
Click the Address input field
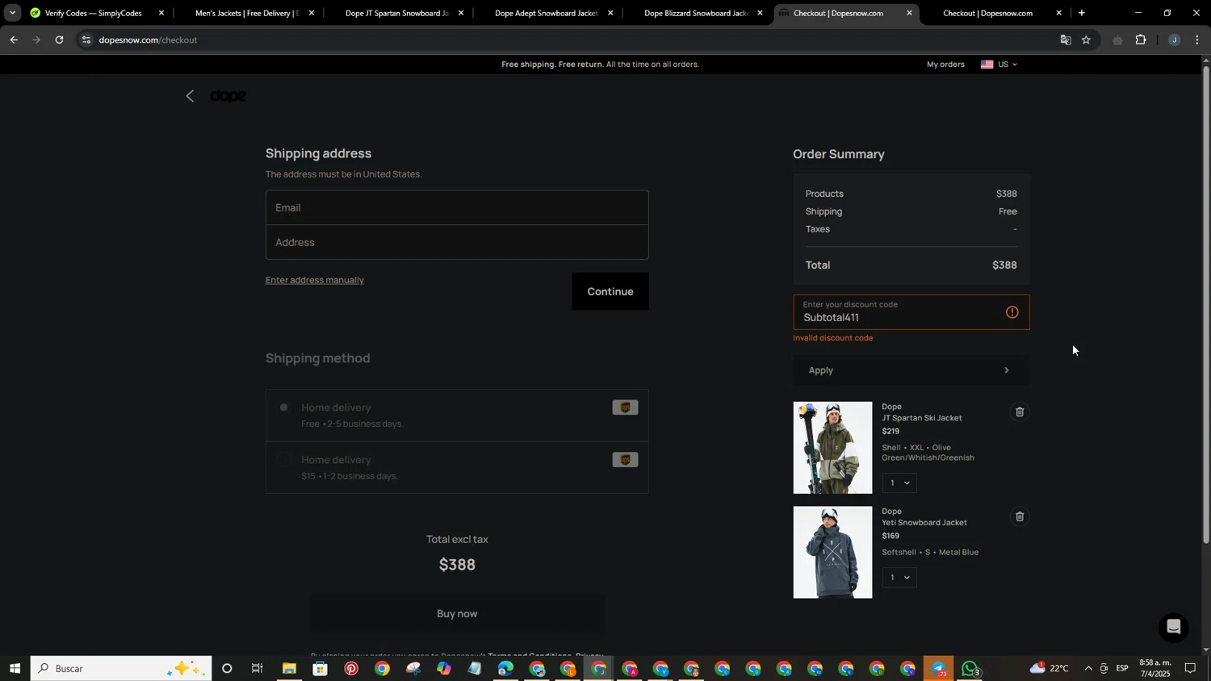click(457, 242)
